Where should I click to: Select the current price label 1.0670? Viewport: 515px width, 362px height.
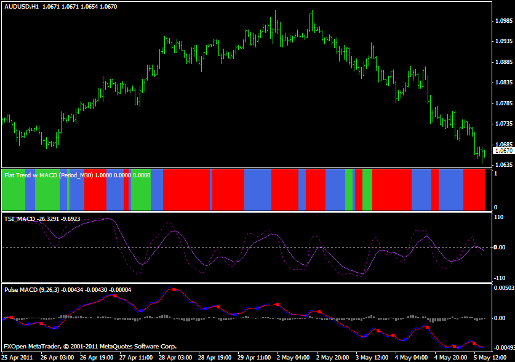pos(503,151)
